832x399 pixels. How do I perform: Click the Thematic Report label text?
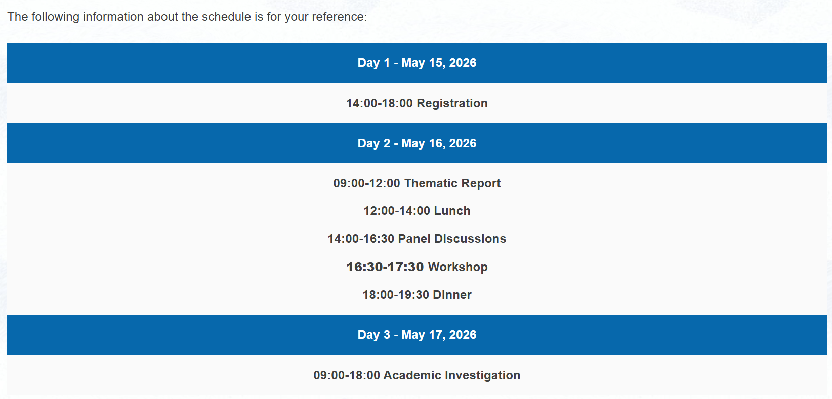click(x=453, y=183)
